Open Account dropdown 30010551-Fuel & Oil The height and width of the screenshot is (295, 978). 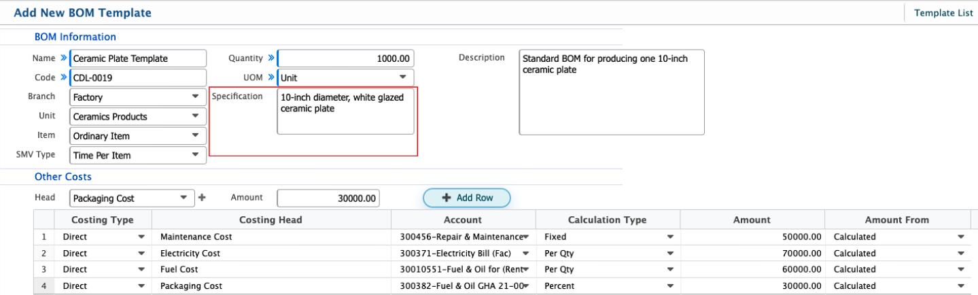click(464, 269)
